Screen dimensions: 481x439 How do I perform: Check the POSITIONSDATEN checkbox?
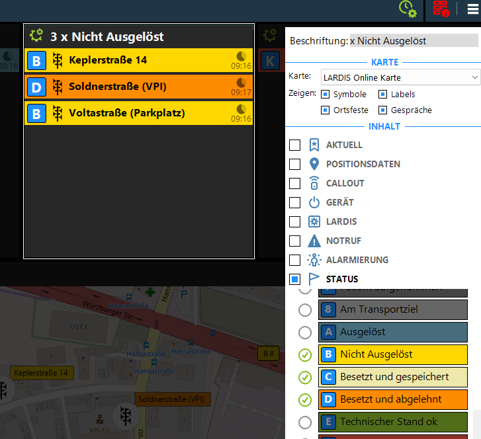(x=295, y=164)
